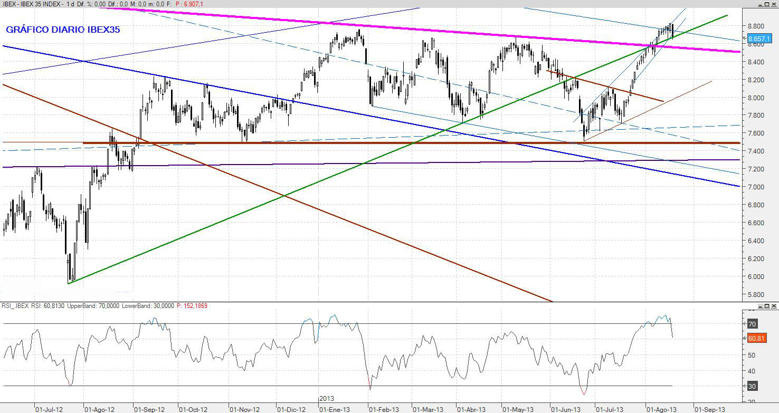
Task: Click the 01-Ene-13 date on time axis
Action: [335, 409]
